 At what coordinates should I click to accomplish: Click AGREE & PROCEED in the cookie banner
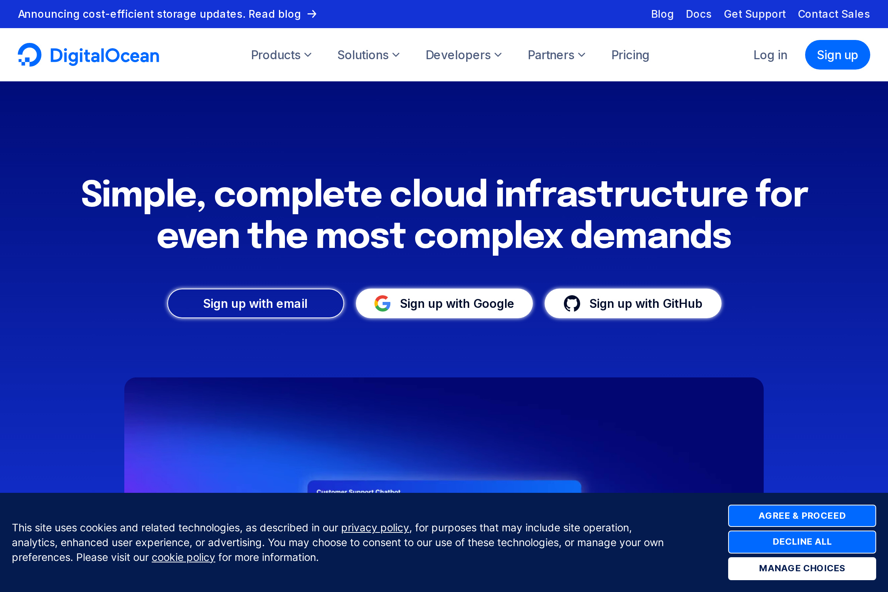pyautogui.click(x=802, y=516)
